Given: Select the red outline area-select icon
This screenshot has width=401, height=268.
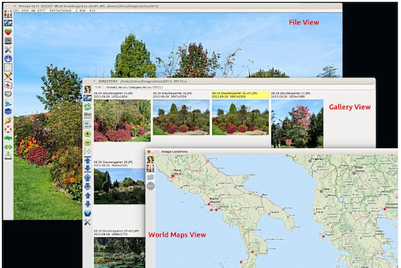Looking at the screenshot, I should click(8, 67).
